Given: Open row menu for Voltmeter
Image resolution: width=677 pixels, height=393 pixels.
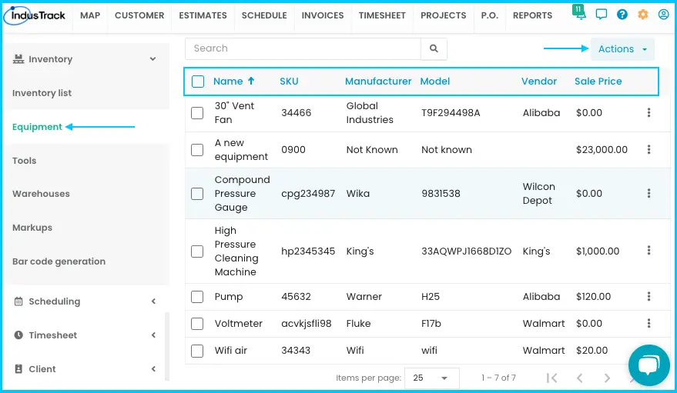Looking at the screenshot, I should click(x=649, y=323).
